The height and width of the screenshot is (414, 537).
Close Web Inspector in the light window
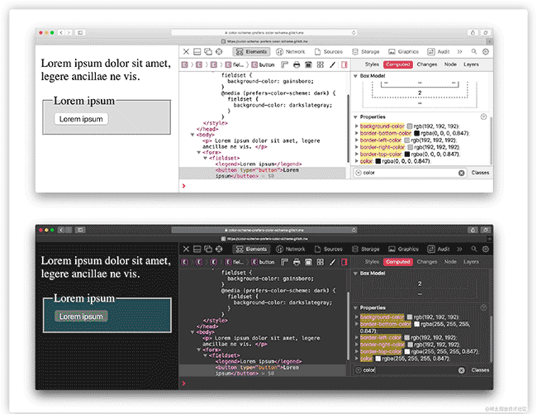pyautogui.click(x=186, y=51)
